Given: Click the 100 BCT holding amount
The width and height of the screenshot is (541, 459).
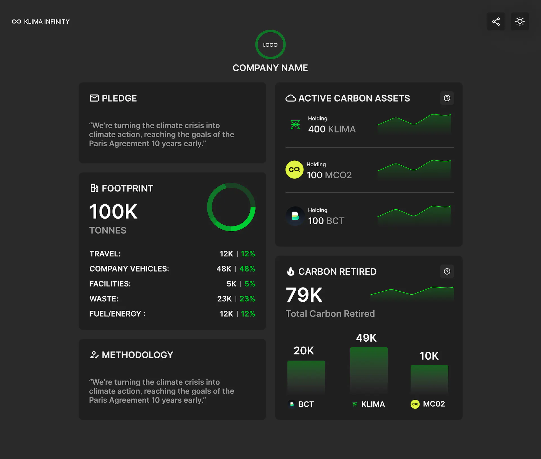Looking at the screenshot, I should [326, 221].
